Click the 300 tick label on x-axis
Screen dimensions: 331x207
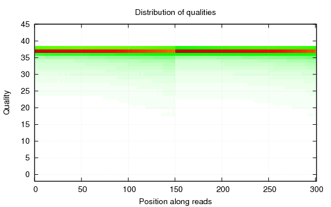pos(317,190)
